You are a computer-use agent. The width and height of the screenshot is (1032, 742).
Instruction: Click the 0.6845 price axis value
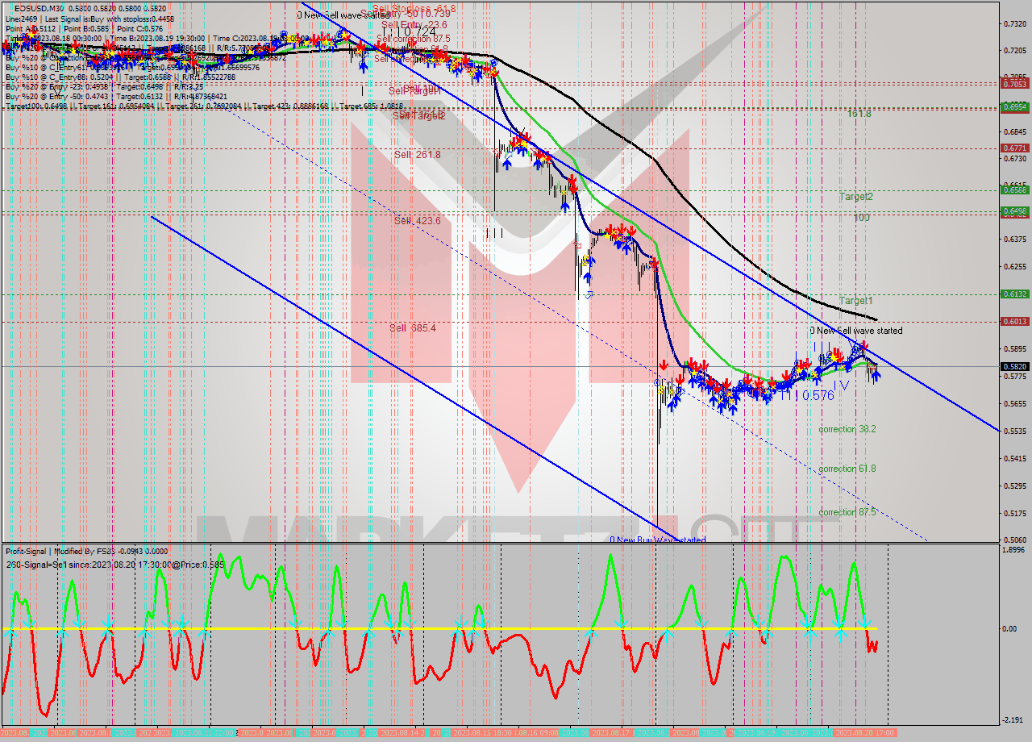point(1013,131)
